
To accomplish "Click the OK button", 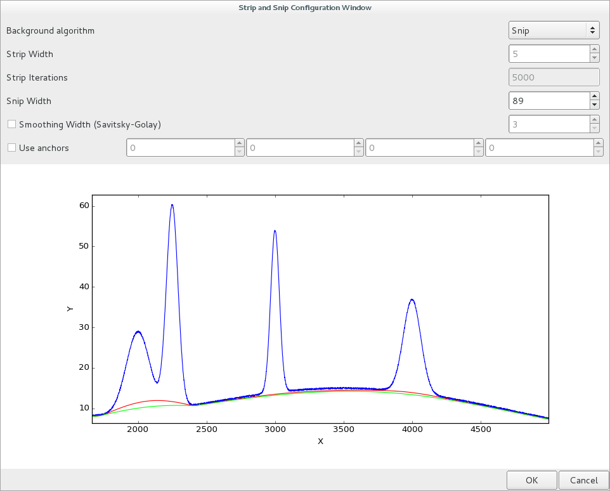I will click(531, 480).
